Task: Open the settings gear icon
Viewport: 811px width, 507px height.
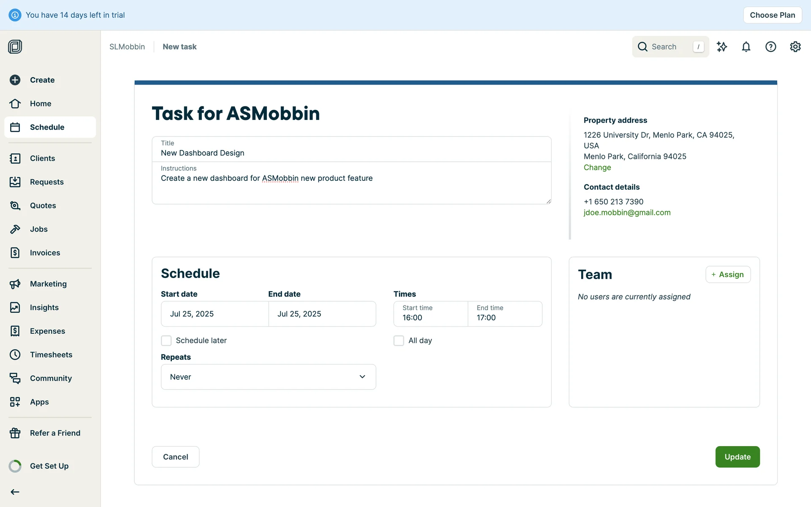Action: click(x=795, y=47)
